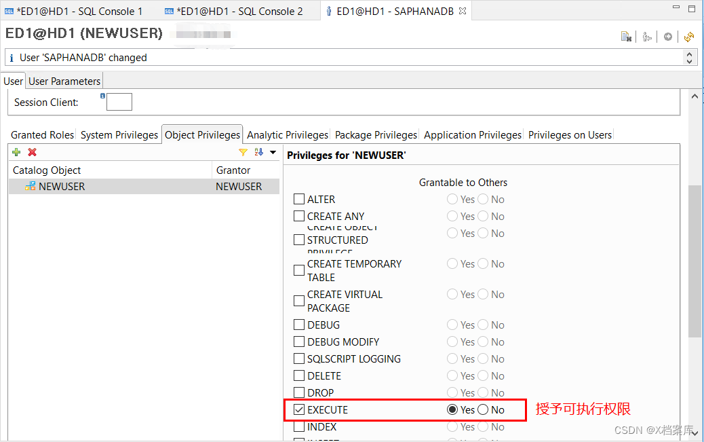This screenshot has width=704, height=442.
Task: Check the CREATE TEMPORARY TABLE checkbox
Action: coord(299,270)
